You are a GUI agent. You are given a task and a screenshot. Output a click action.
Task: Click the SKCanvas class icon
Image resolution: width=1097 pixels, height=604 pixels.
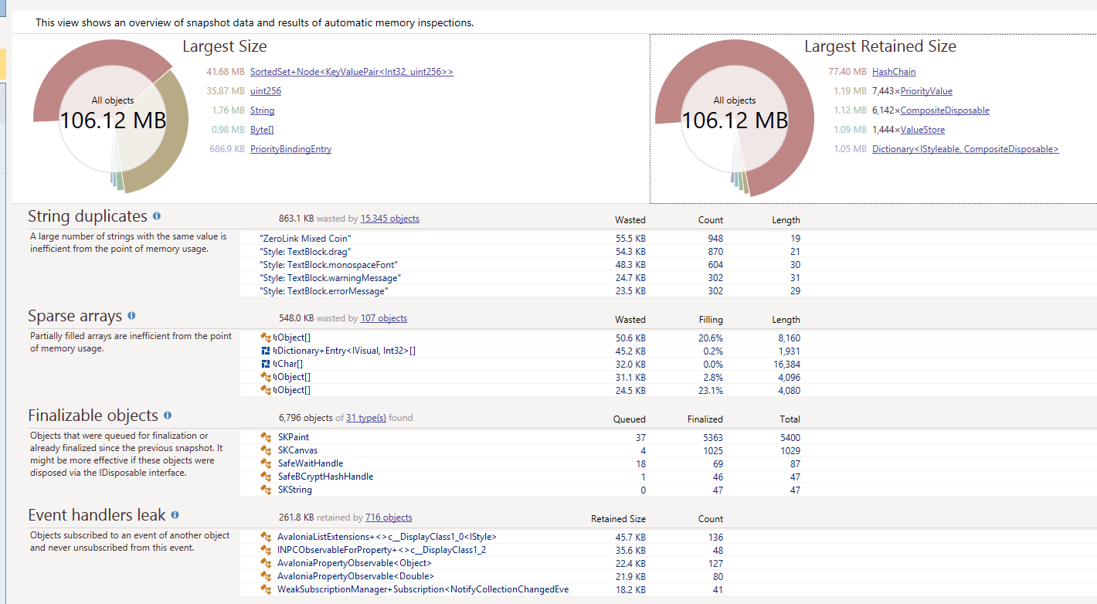coord(266,450)
